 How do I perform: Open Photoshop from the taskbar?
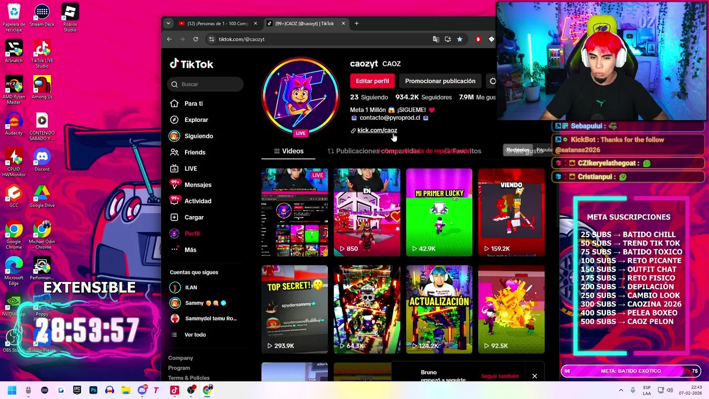point(93,390)
